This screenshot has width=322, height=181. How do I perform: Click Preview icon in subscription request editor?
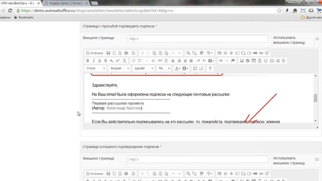120,53
